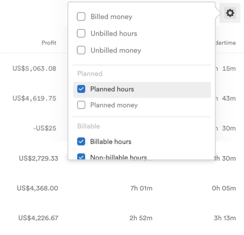Click the US$4,619.75 profit cell
244x235 pixels.
tap(34, 98)
